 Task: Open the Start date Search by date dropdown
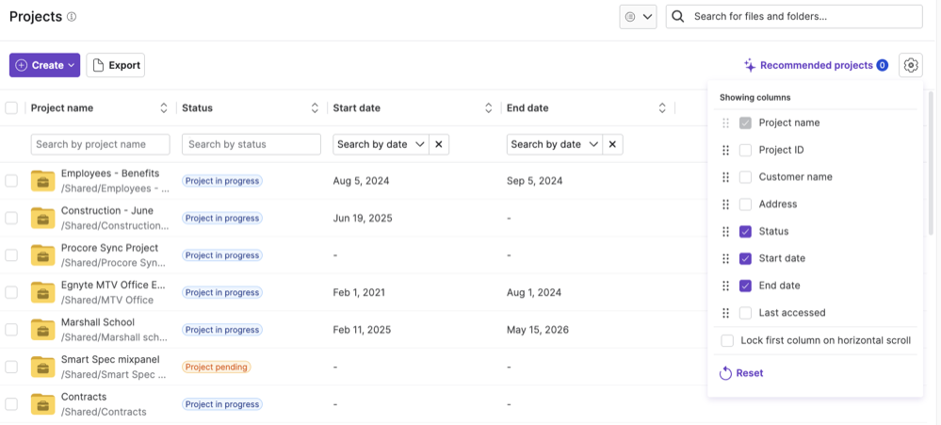tap(381, 144)
